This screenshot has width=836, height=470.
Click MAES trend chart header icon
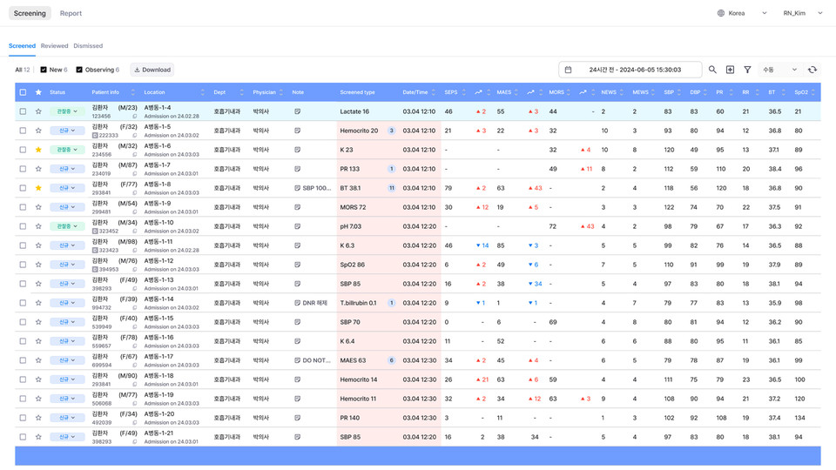point(530,92)
